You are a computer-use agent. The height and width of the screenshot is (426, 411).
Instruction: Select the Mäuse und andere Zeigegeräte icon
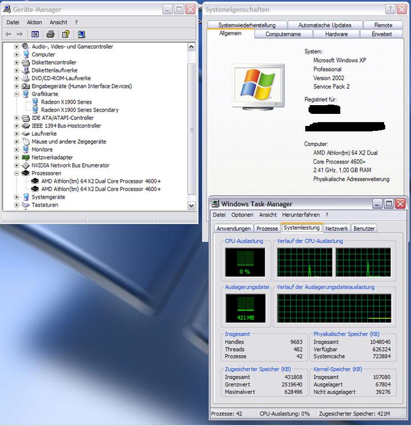coord(26,142)
